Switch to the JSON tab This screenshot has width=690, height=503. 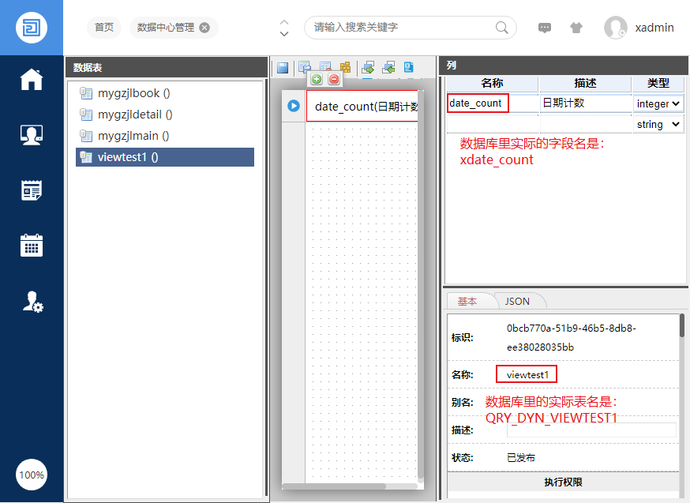click(x=519, y=301)
